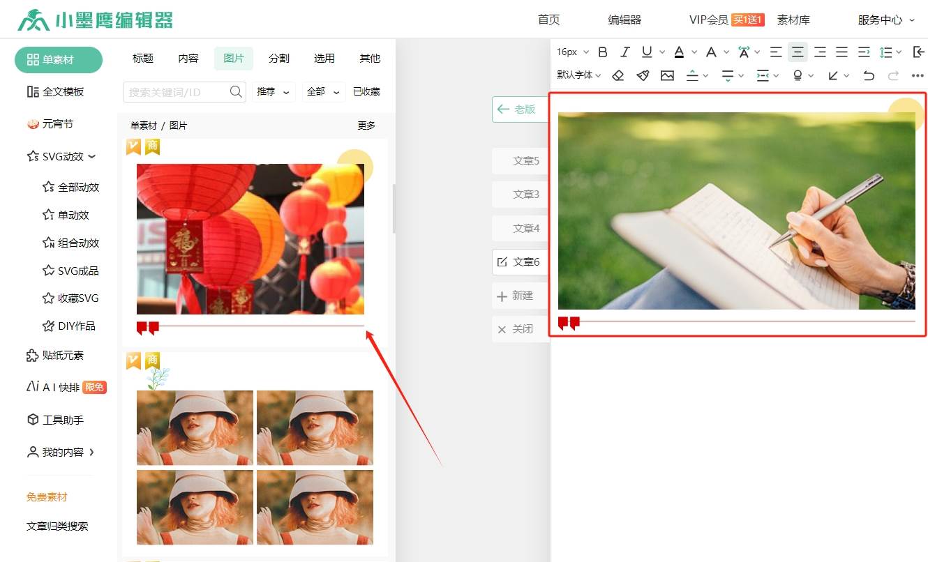
Task: Open the three-dot more options icon
Action: click(x=918, y=75)
